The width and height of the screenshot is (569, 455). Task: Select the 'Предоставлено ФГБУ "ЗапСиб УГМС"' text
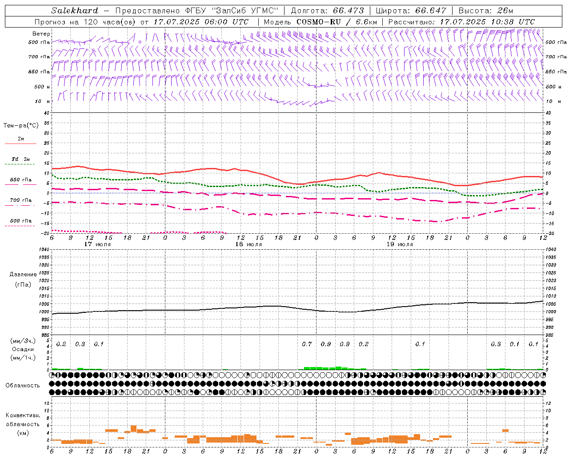pos(197,11)
